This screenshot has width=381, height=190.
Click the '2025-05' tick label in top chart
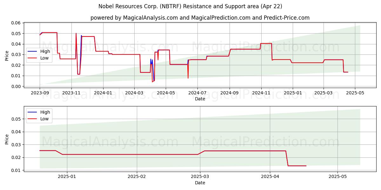tap(355, 93)
